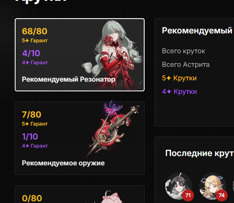Click the star icon beside 5✦ Крутки

[169, 78]
